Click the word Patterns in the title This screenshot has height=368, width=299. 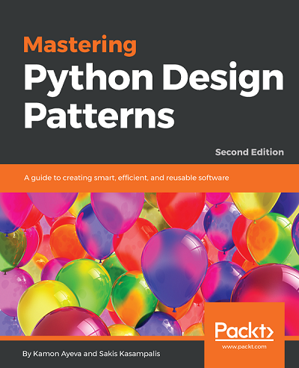tap(99, 114)
